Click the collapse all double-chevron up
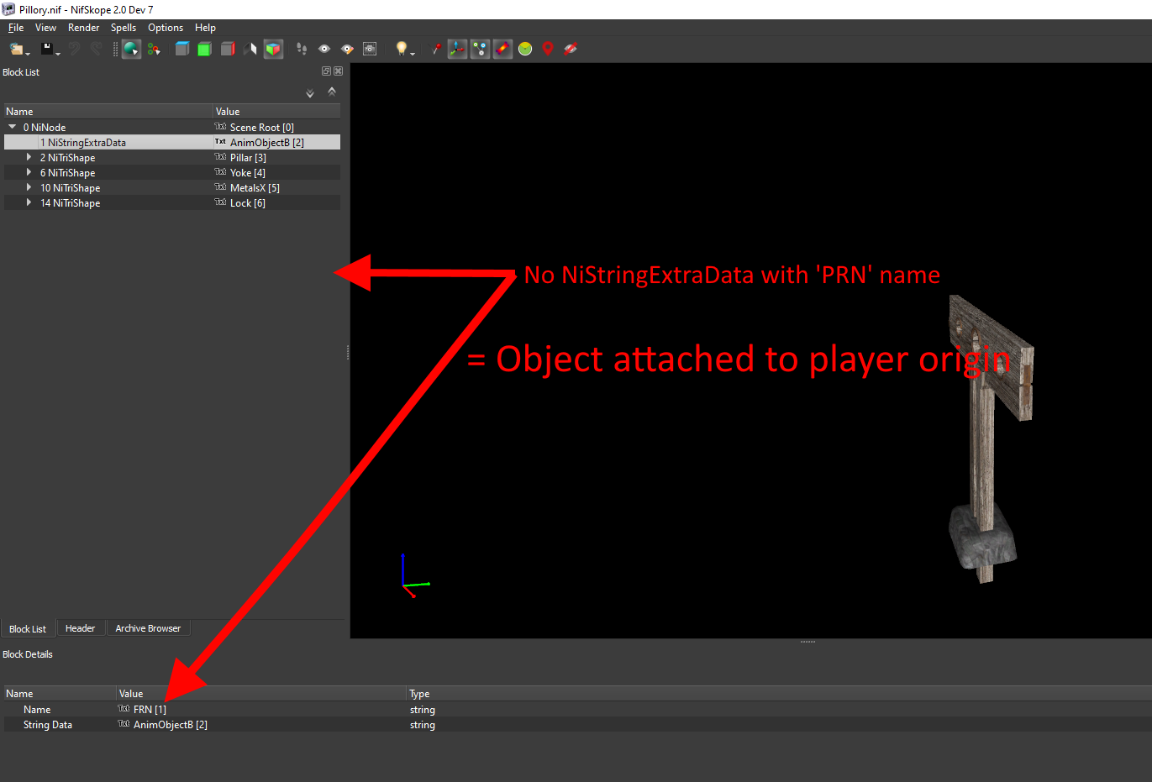 click(332, 92)
